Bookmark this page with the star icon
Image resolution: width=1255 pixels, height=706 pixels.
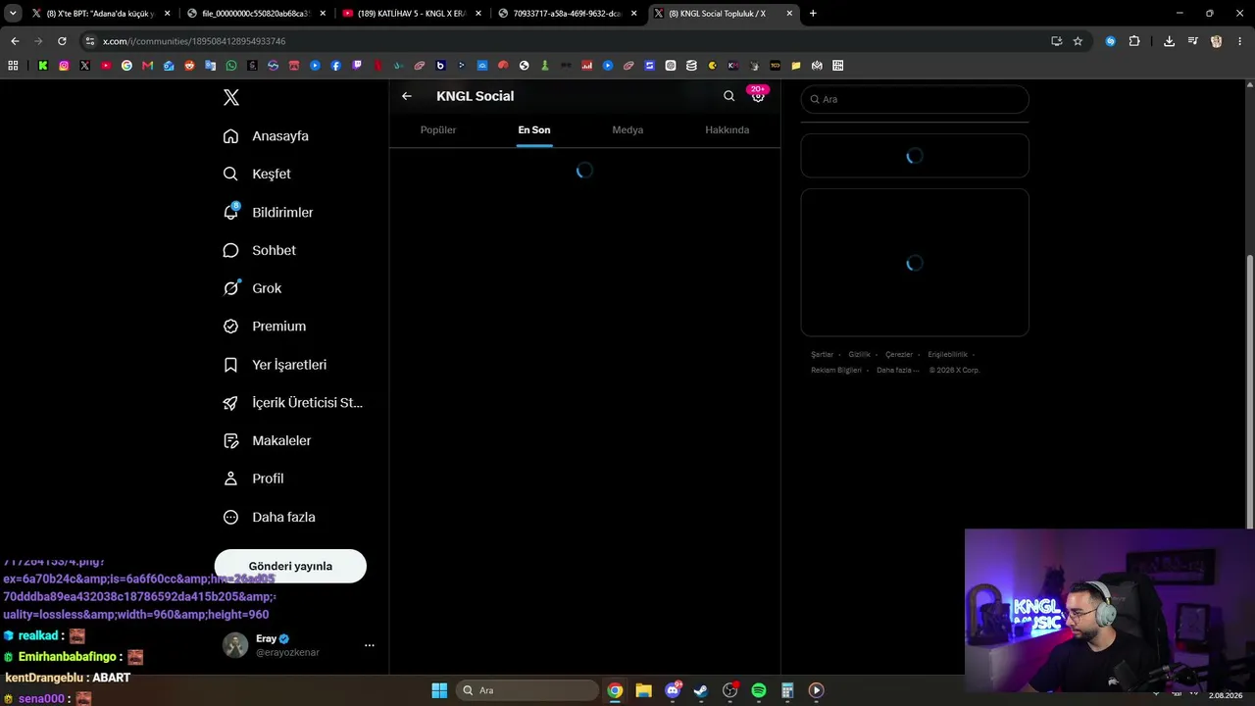1078,41
